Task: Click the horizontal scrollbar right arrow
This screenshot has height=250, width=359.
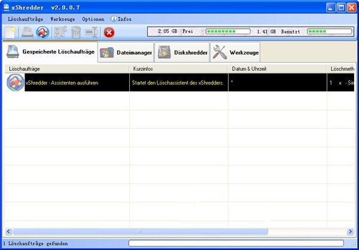Action: pos(351,231)
